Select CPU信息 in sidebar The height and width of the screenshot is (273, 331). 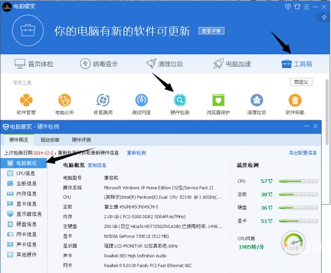24,173
